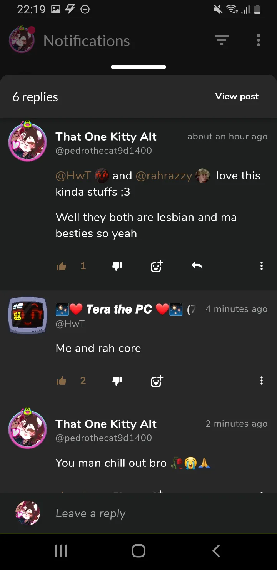Open Tera the PC's avatar
Screen dimensions: 277x570
[27, 315]
